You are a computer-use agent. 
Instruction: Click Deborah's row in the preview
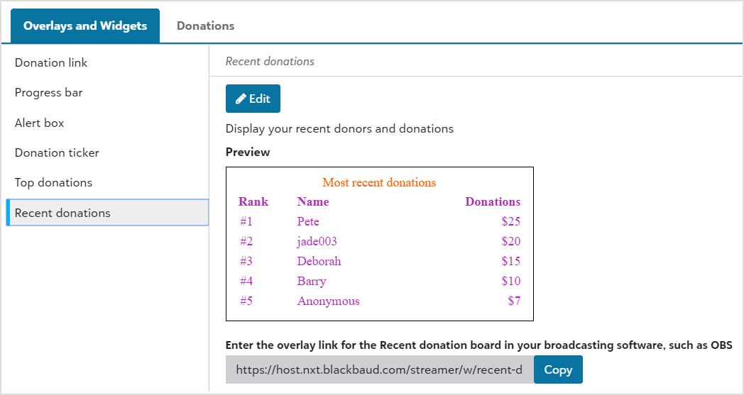click(x=319, y=261)
